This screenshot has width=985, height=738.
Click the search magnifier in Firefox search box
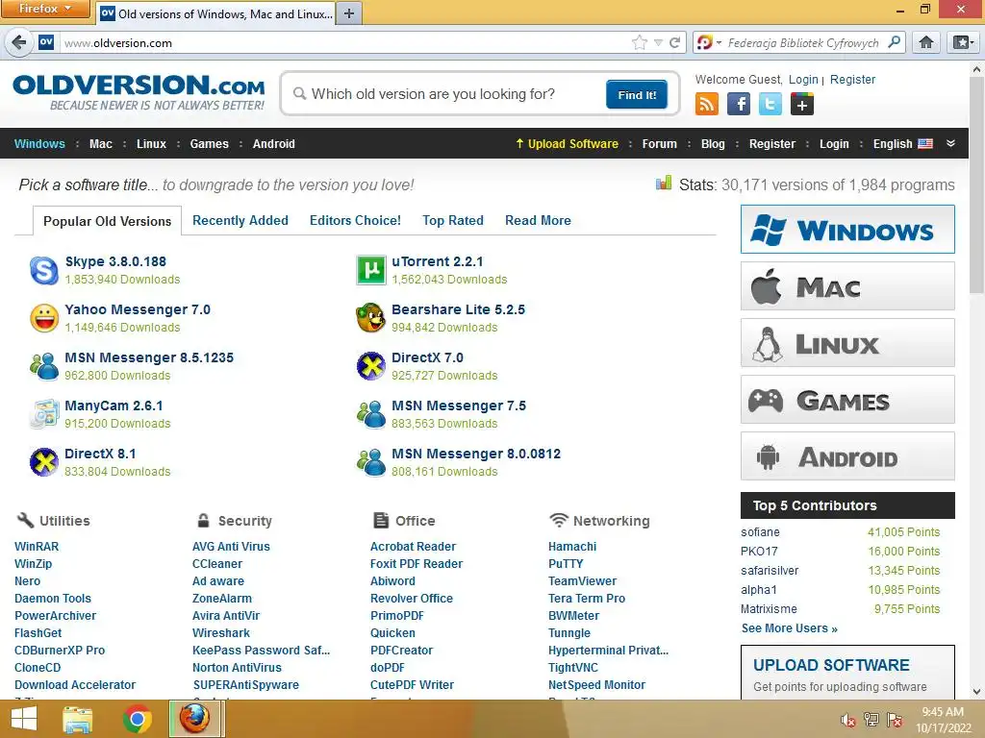tap(894, 42)
